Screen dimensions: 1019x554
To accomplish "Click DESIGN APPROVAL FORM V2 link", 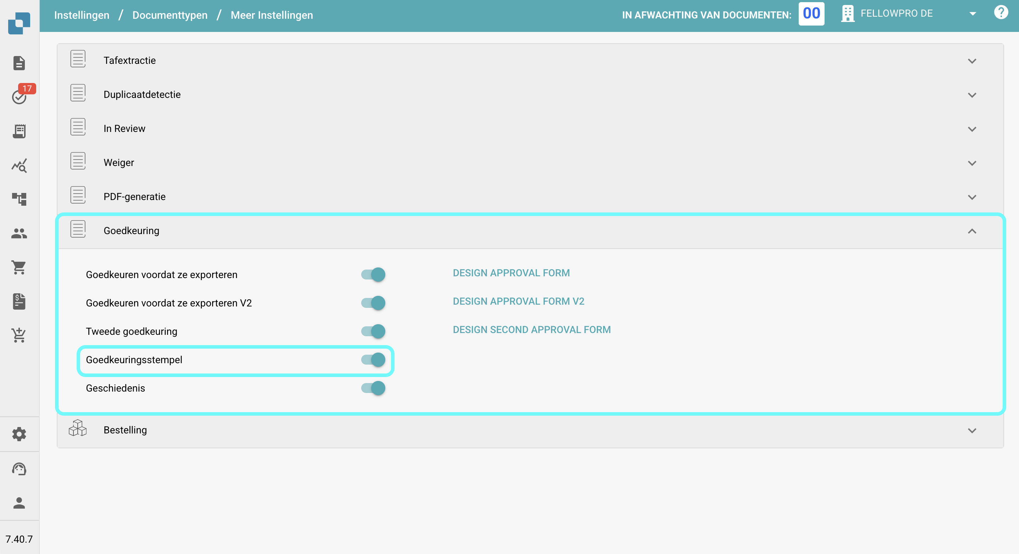I will pyautogui.click(x=518, y=301).
